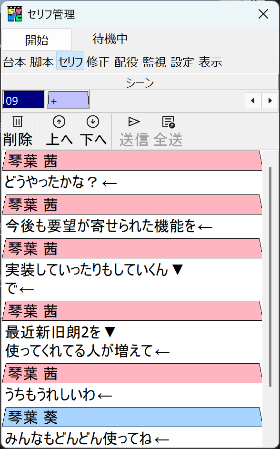The width and height of the screenshot is (280, 449).
Task: Open the 修正 menu
Action: pyautogui.click(x=98, y=62)
